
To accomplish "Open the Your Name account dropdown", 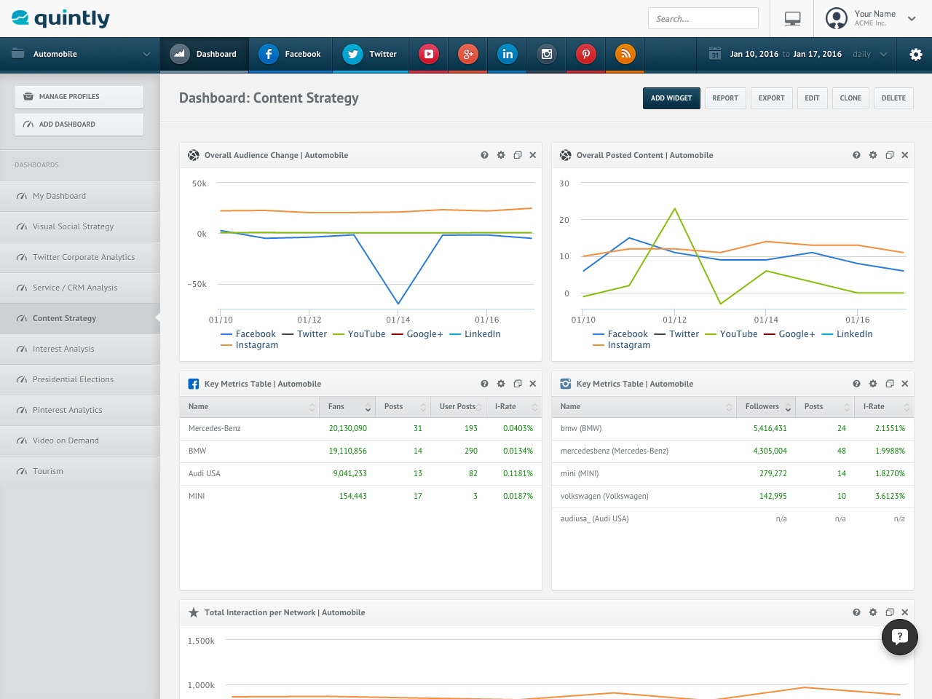I will [x=871, y=18].
